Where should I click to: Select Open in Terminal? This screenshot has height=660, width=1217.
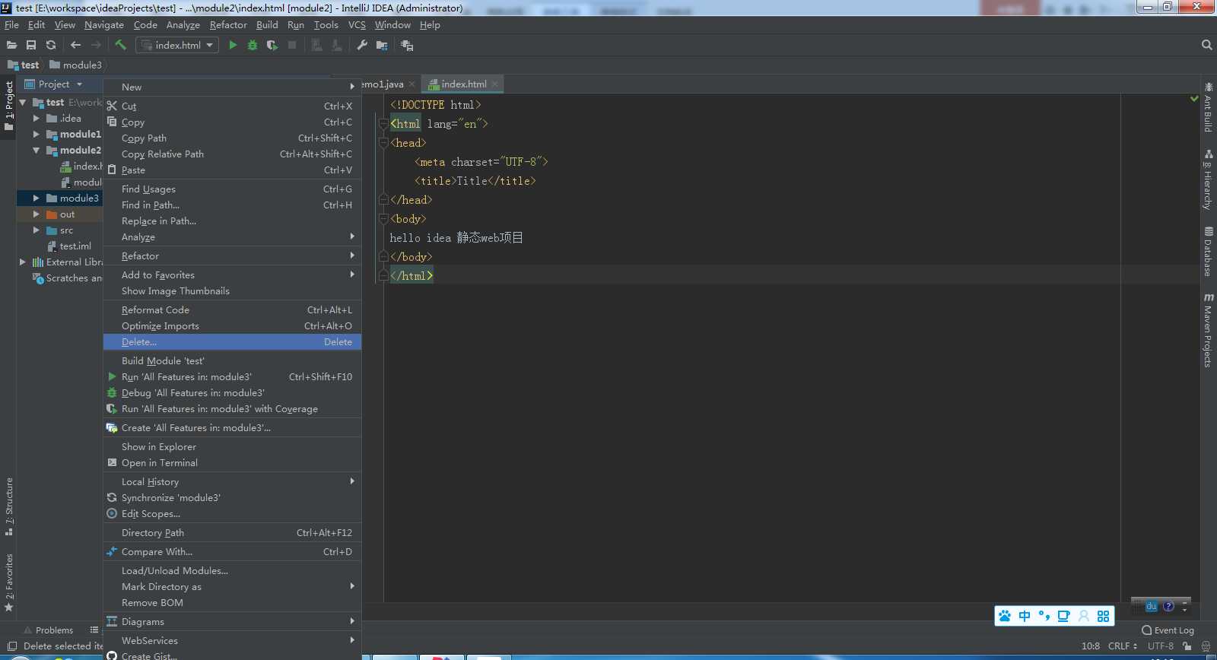232,463
